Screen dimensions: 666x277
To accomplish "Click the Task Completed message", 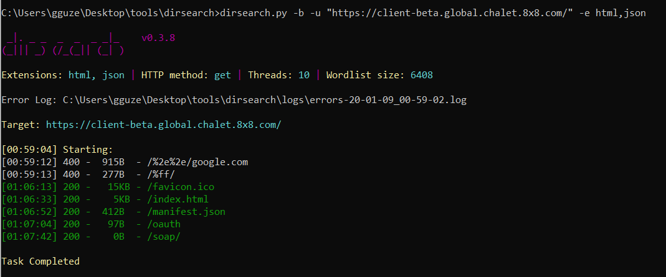I will 40,261.
